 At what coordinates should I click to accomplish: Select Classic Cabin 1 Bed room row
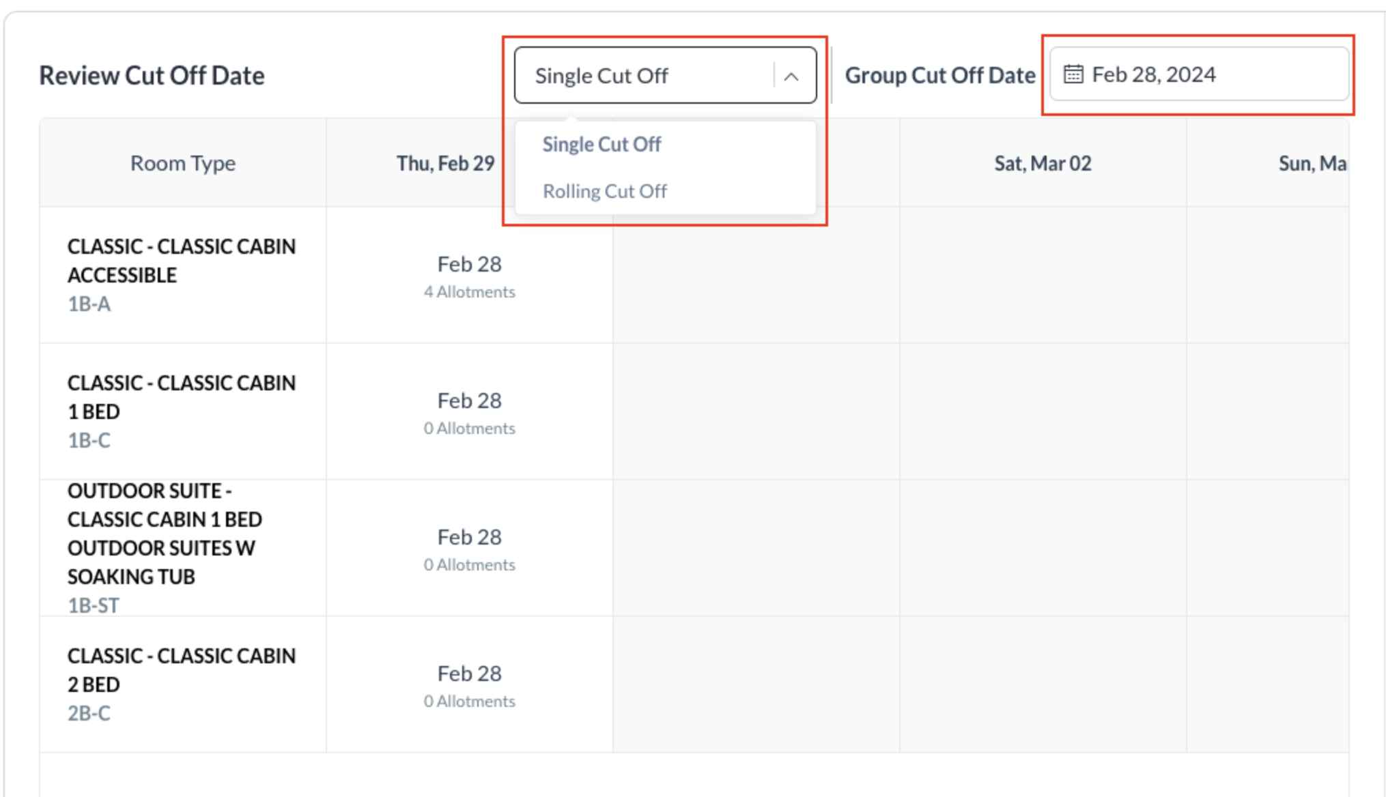click(x=182, y=411)
